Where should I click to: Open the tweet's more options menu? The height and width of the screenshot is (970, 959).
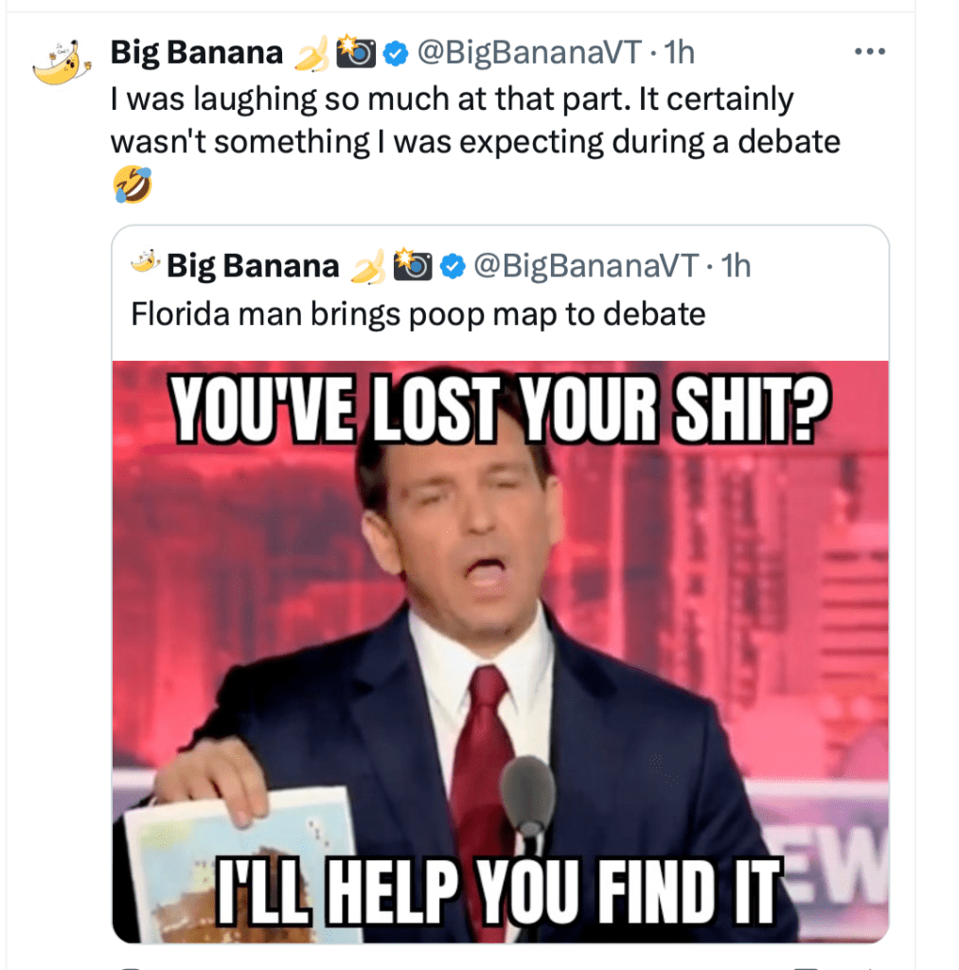pyautogui.click(x=869, y=52)
